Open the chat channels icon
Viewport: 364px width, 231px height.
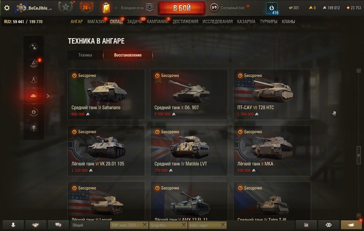point(58,225)
